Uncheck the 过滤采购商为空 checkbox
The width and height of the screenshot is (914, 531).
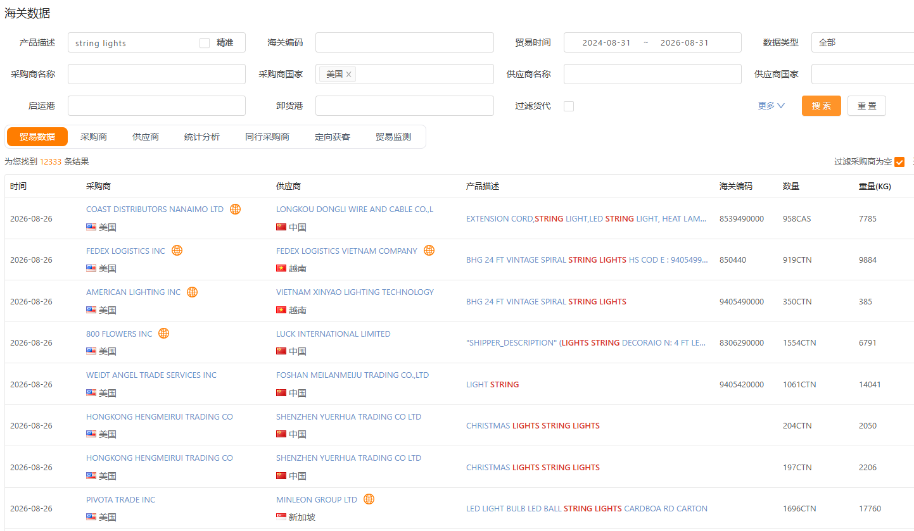click(899, 162)
